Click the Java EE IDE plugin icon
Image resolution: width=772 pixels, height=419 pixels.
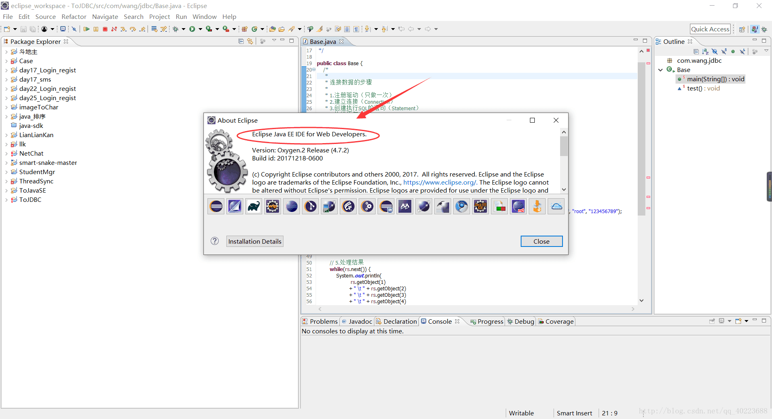[480, 207]
